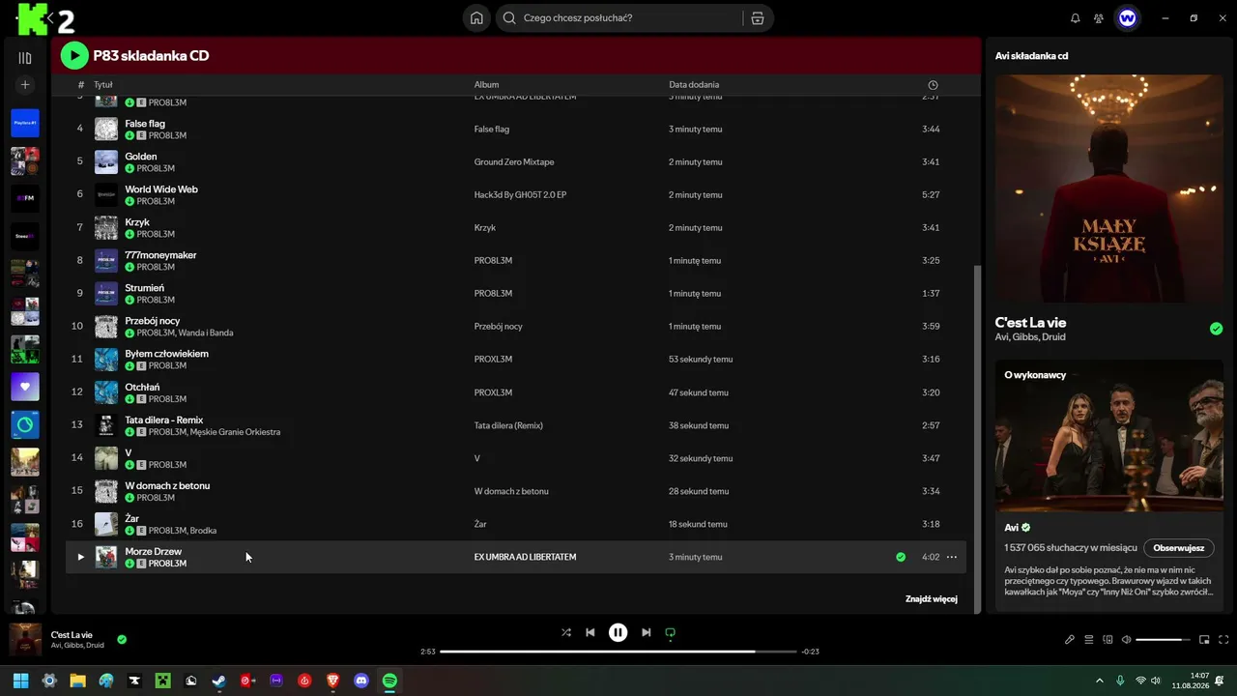Seek within the song progress bar

tap(618, 652)
